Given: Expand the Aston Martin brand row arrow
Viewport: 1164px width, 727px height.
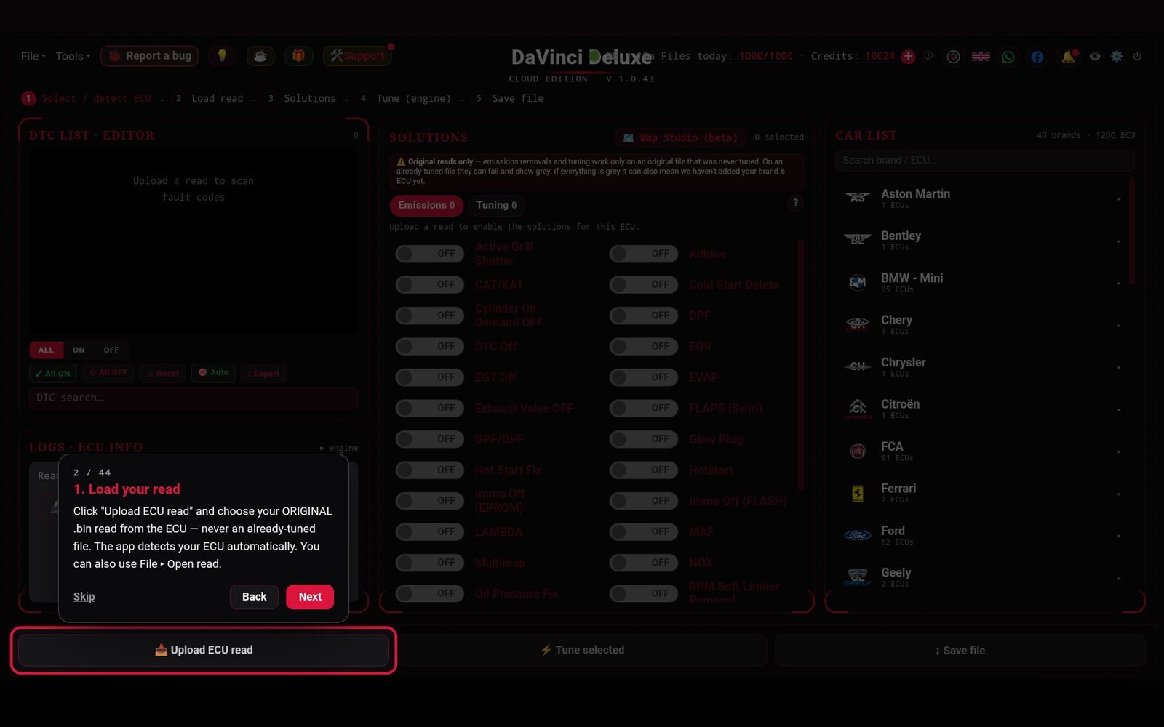Looking at the screenshot, I should 1119,198.
